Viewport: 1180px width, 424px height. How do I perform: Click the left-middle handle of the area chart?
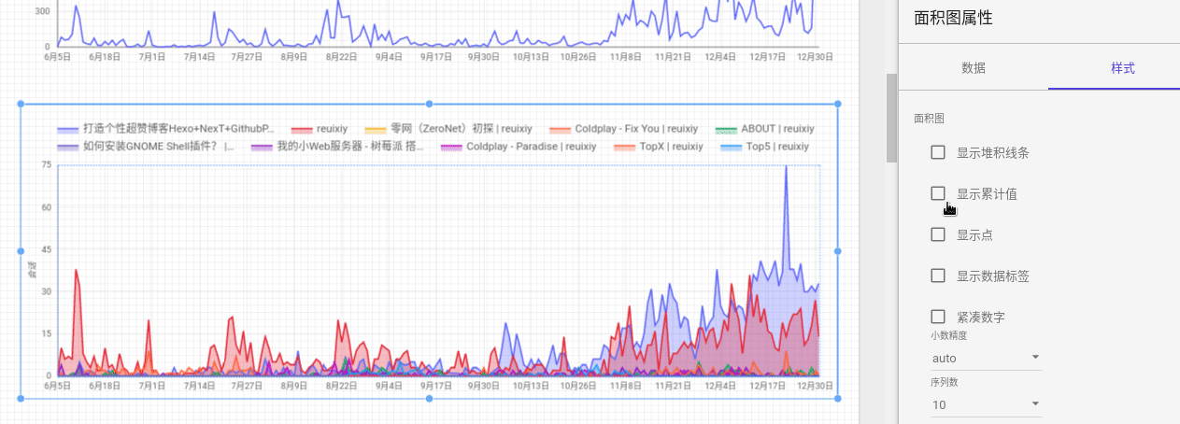[21, 251]
